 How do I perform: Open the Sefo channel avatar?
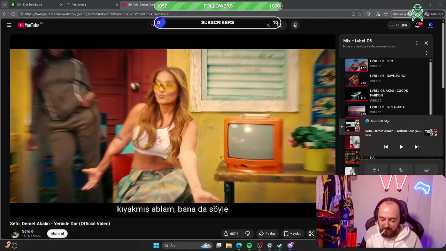point(15,234)
